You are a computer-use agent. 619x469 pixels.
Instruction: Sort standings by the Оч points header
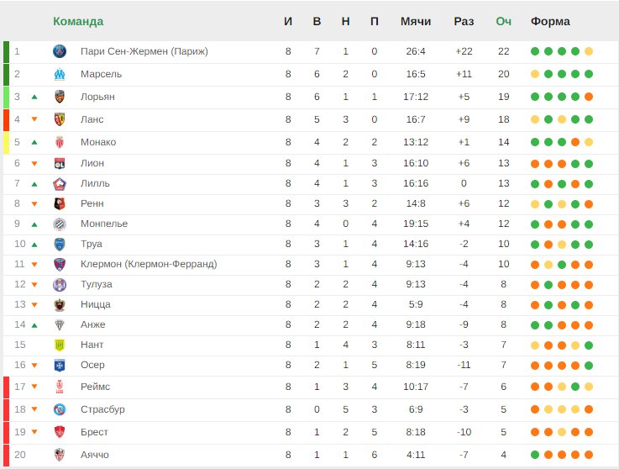(503, 21)
